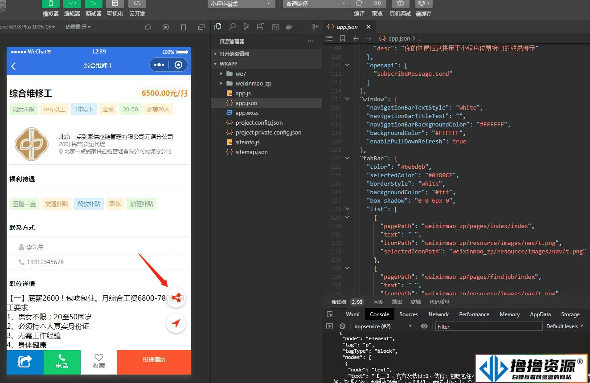The width and height of the screenshot is (590, 383).
Task: Click the simulator phone device icon
Action: coord(184,27)
